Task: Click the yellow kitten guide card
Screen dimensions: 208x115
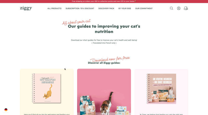Action: point(47,92)
